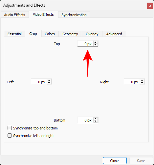This screenshot has width=154, height=165.
Task: Open the Advanced sub-tab
Action: (x=114, y=34)
